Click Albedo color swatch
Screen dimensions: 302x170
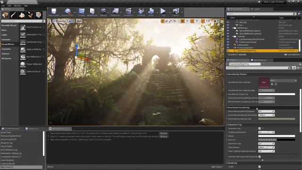277,136
